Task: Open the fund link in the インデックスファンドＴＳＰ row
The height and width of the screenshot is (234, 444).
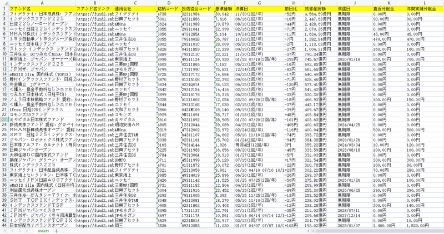Action: pos(95,205)
